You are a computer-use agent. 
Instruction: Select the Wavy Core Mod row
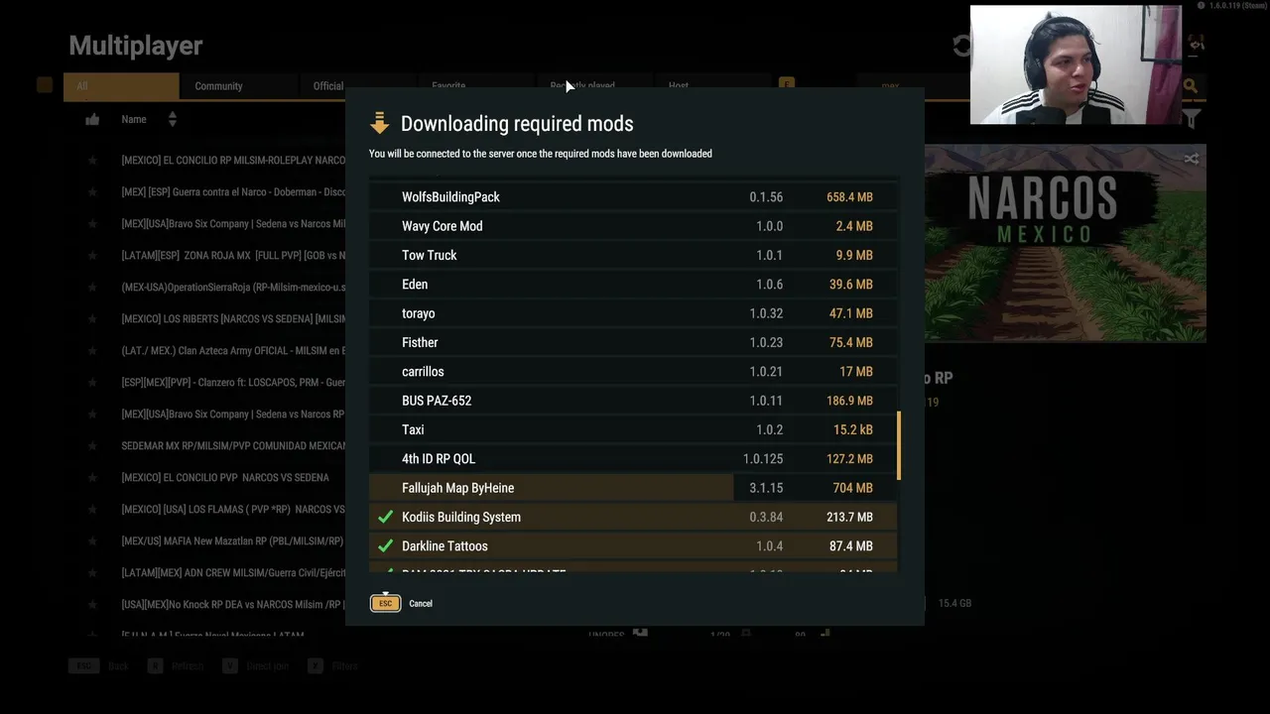click(x=633, y=226)
